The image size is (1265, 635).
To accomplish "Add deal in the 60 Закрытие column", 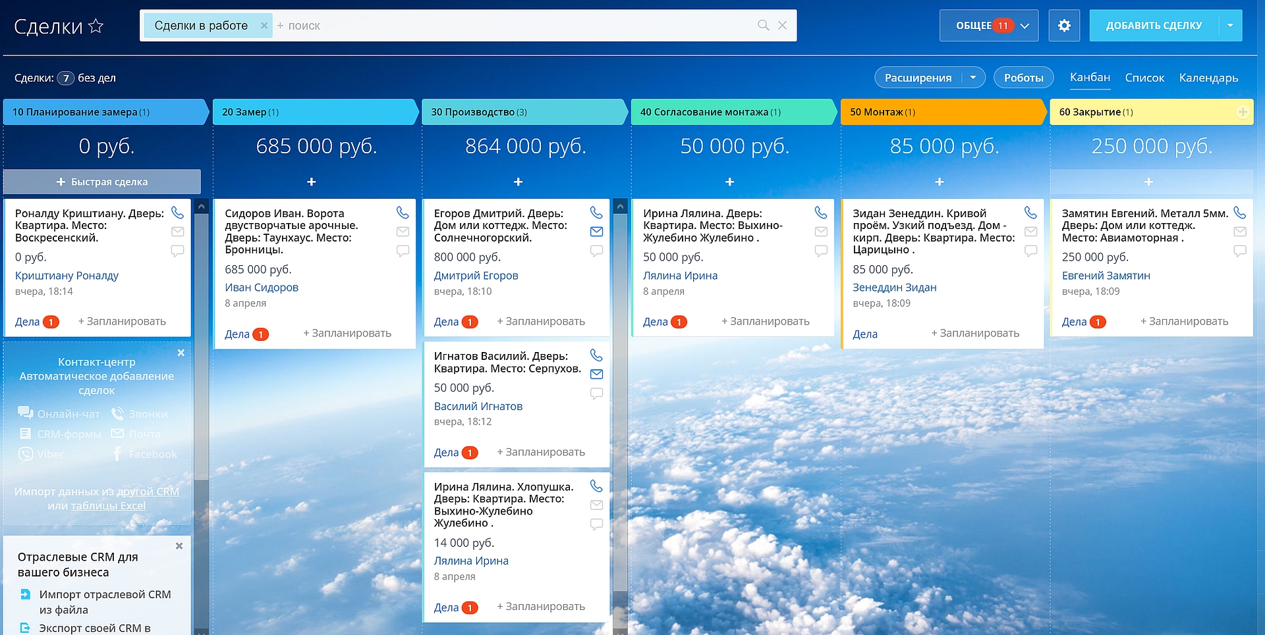I will click(x=1148, y=182).
